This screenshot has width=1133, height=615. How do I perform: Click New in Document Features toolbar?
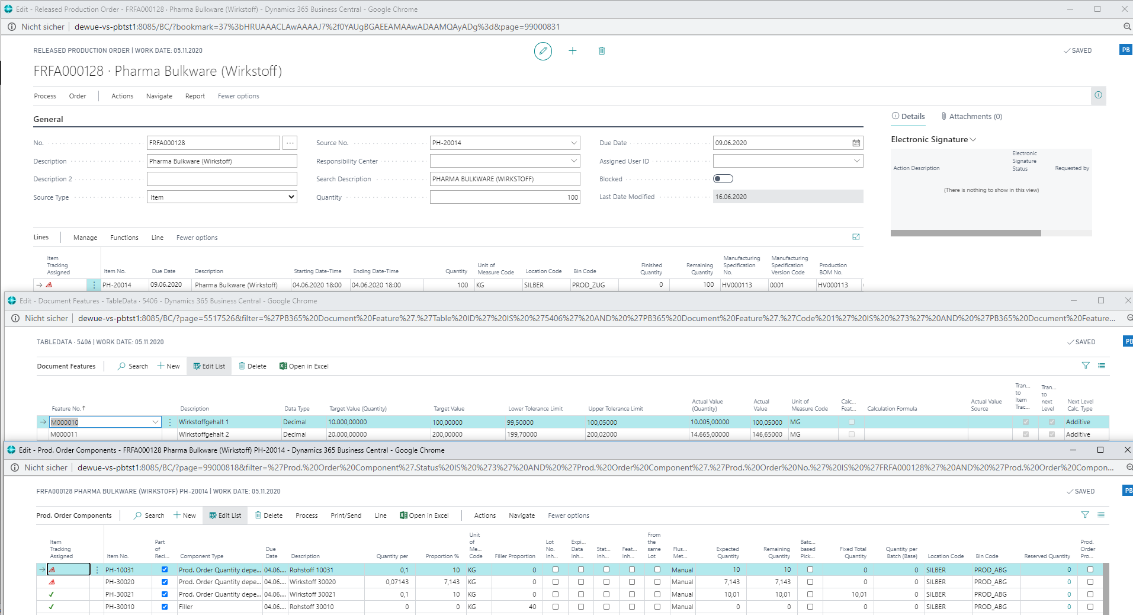tap(168, 366)
